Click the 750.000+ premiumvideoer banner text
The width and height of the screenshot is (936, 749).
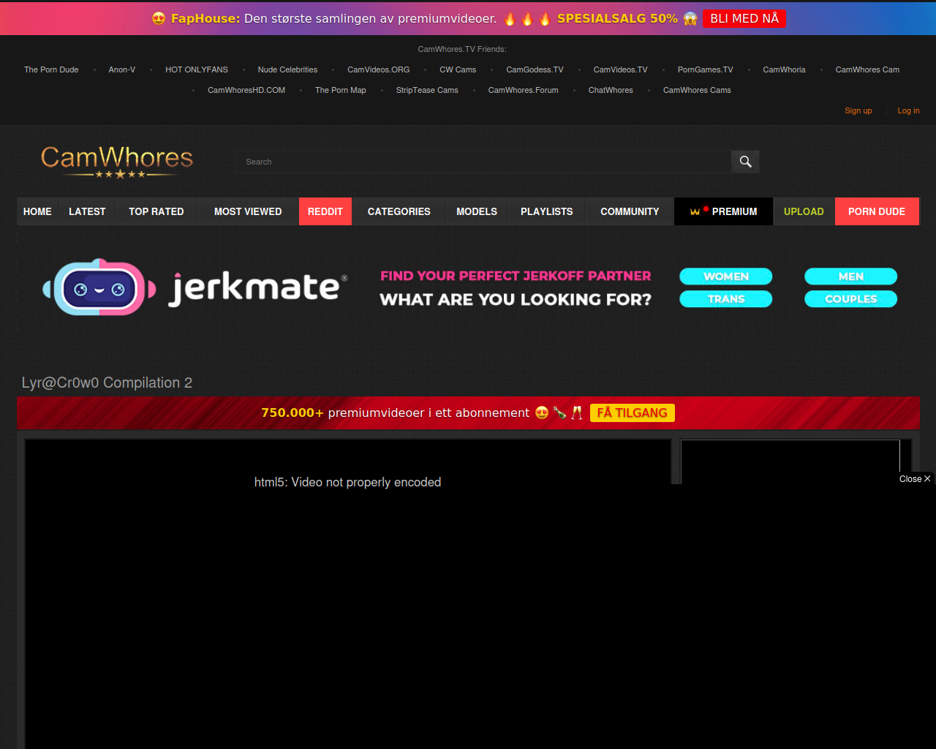tap(395, 413)
